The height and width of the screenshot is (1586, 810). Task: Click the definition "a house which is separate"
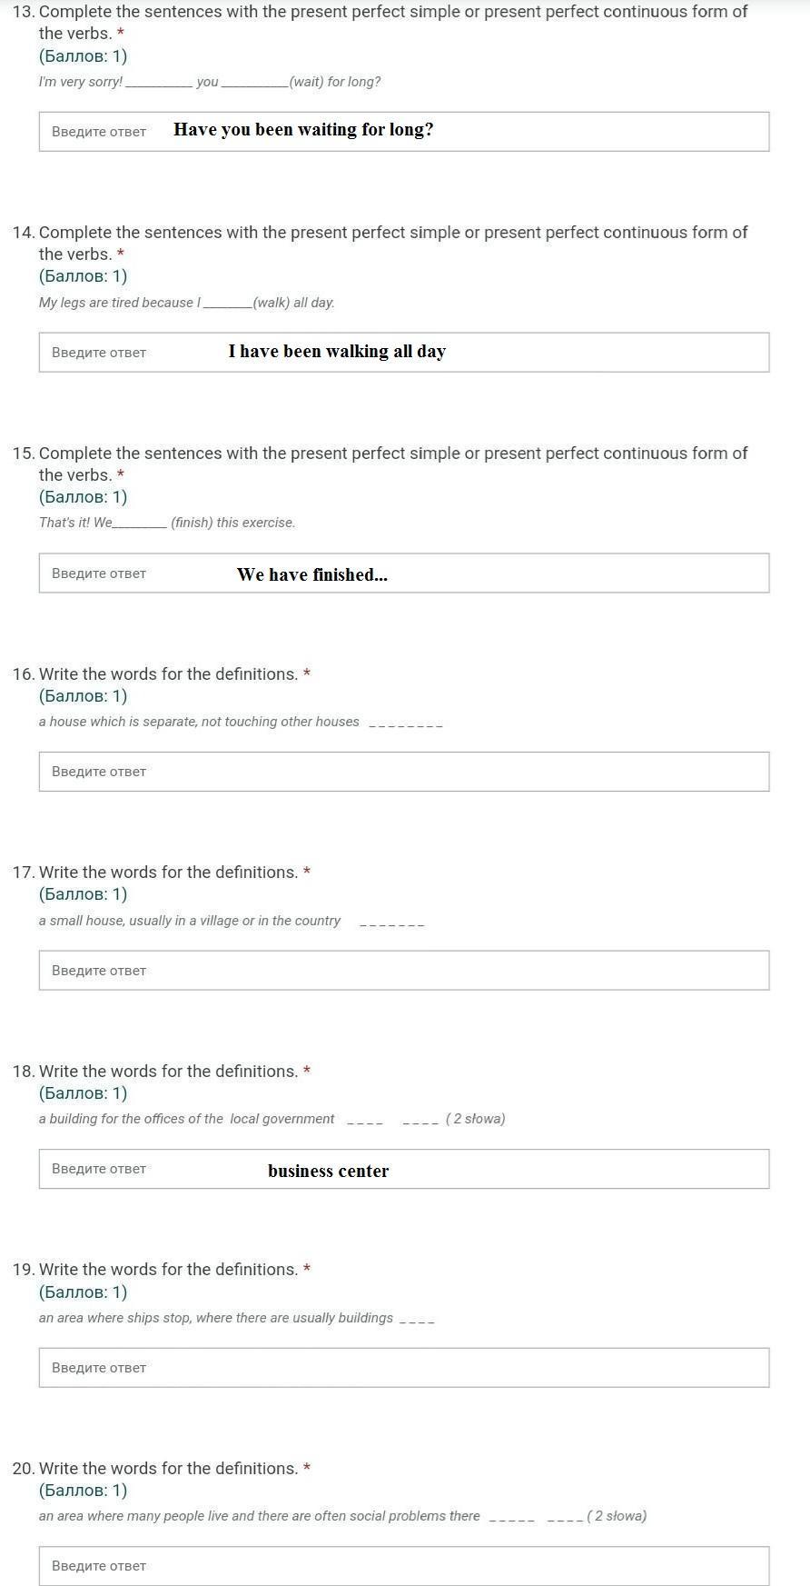pyautogui.click(x=199, y=722)
